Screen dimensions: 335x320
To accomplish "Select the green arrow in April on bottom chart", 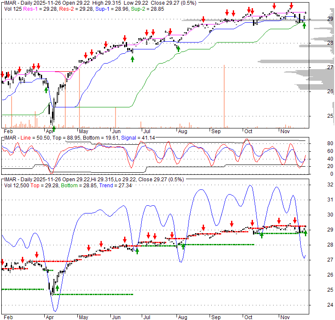I will click(57, 288).
